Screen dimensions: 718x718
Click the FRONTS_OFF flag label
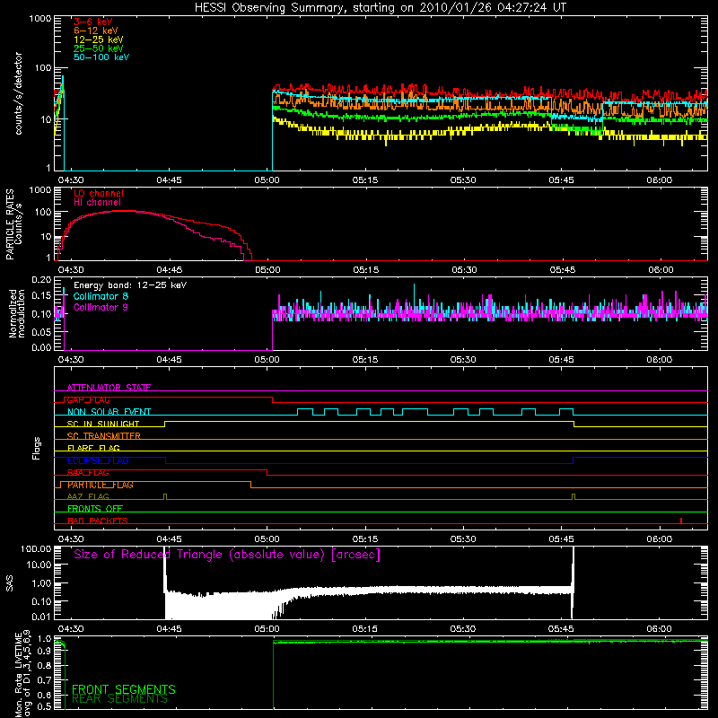pyautogui.click(x=95, y=509)
